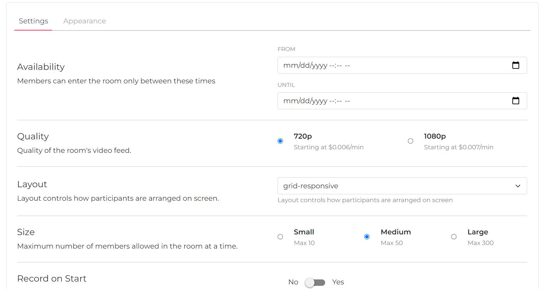Image resolution: width=547 pixels, height=289 pixels.
Task: Switch to the Settings tab
Action: [33, 21]
